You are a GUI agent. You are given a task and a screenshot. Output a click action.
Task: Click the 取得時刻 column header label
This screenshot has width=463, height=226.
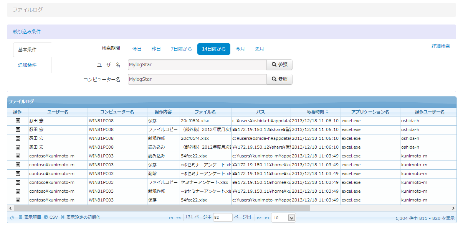click(315, 112)
